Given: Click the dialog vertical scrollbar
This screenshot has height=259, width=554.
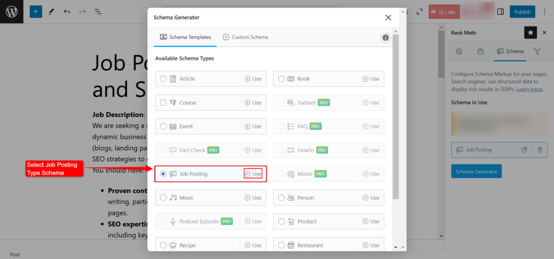Looking at the screenshot, I should pos(395,117).
